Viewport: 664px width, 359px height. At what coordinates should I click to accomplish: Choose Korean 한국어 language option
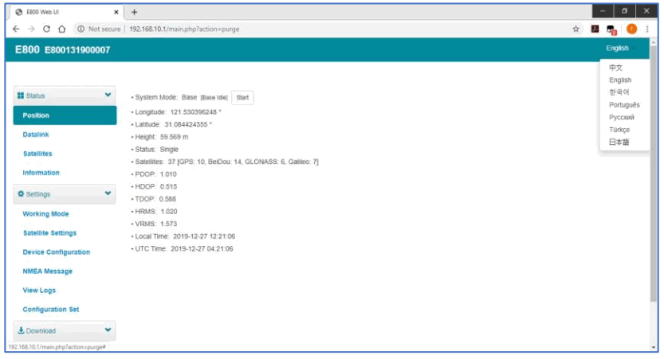click(x=619, y=92)
